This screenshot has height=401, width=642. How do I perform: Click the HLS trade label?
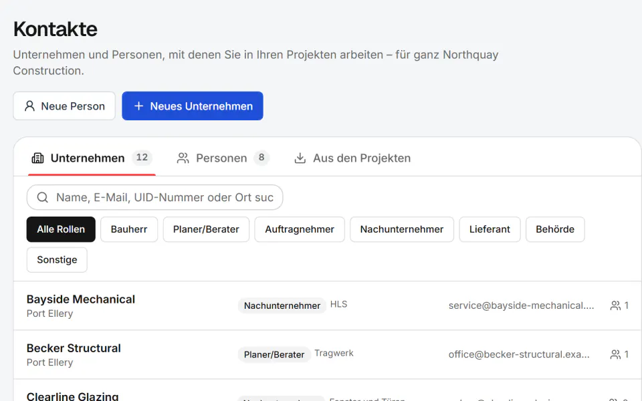[x=338, y=304]
